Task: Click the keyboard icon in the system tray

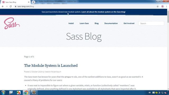Action: tap(150, 93)
